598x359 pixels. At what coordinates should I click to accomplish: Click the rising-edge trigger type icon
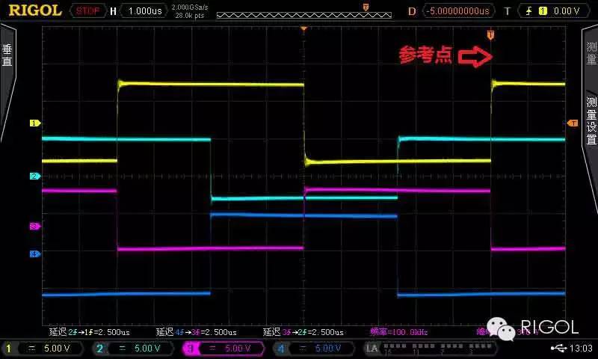click(x=529, y=11)
